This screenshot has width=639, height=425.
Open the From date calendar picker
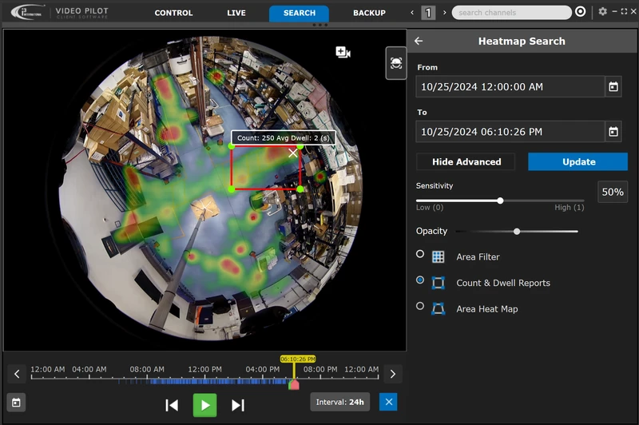(613, 86)
